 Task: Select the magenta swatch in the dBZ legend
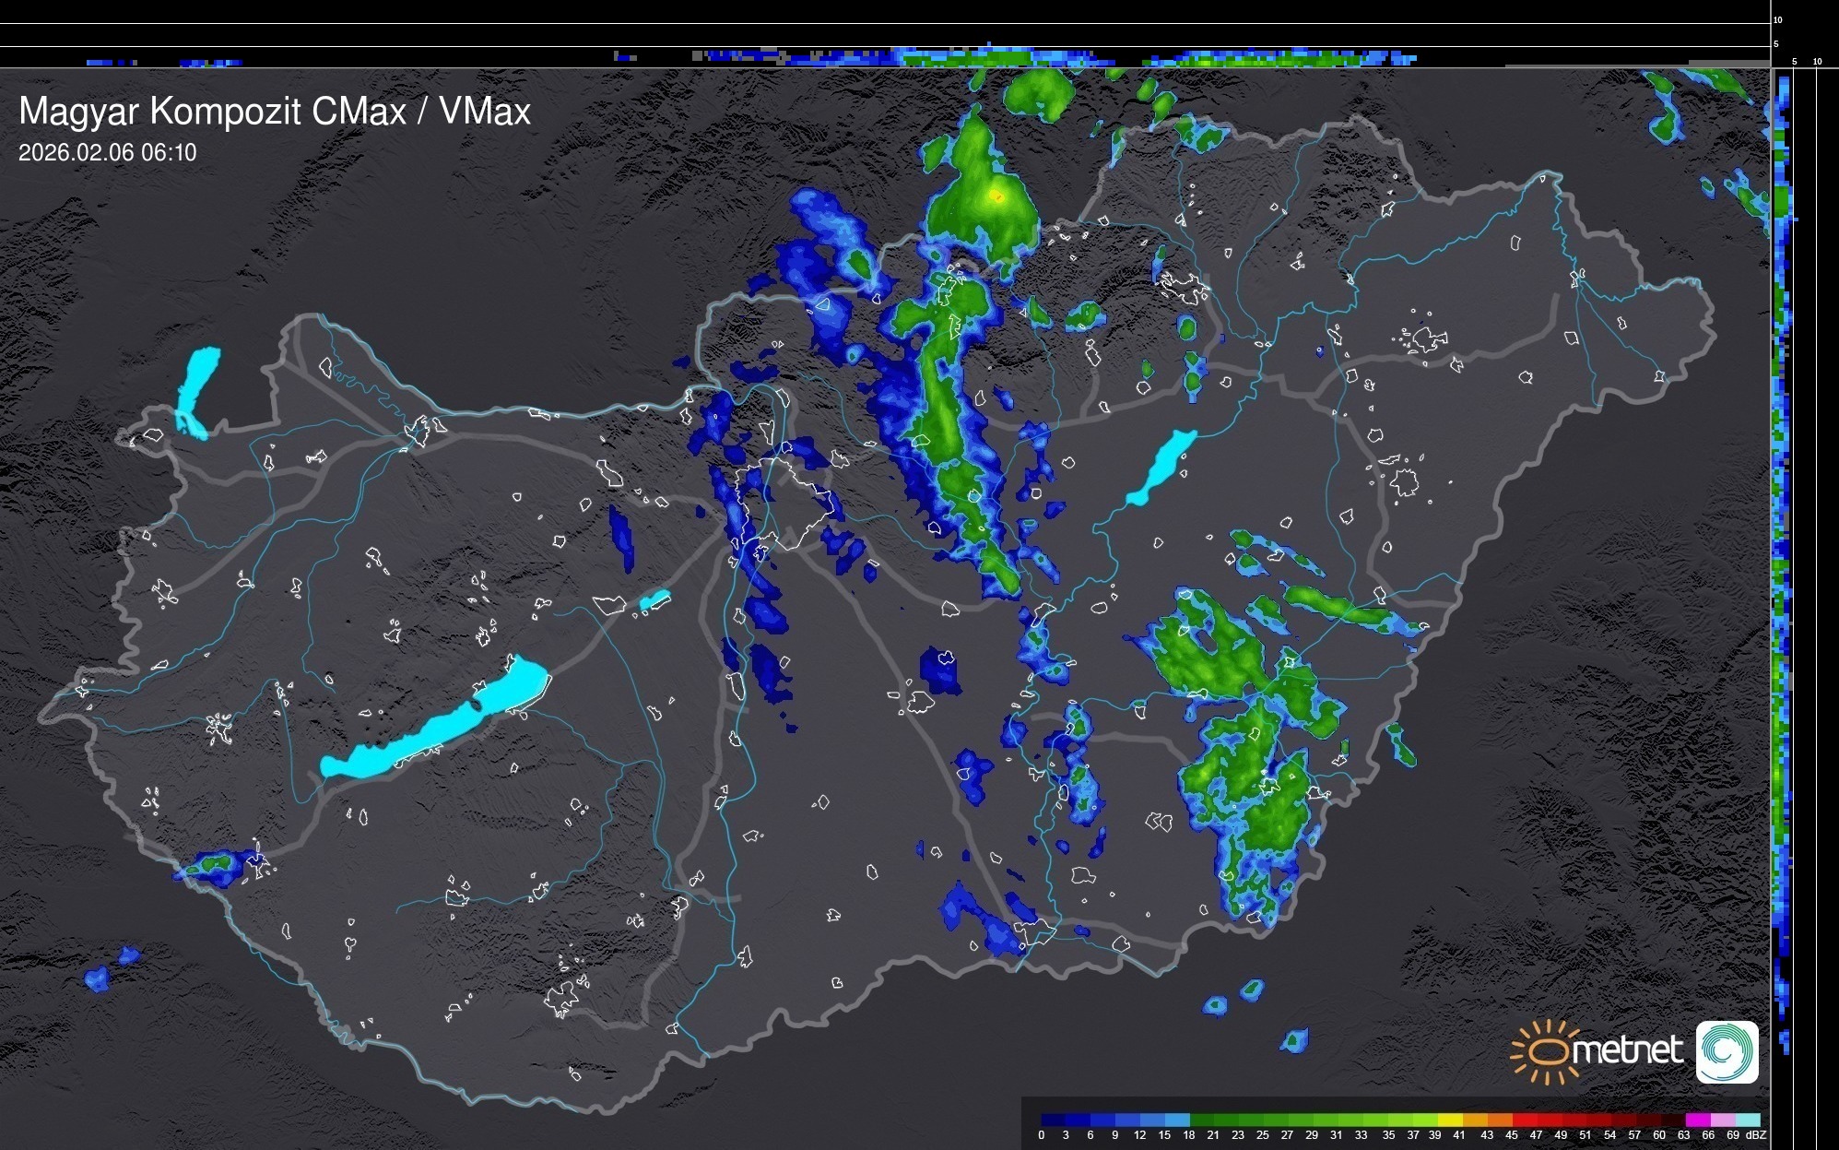click(1698, 1120)
